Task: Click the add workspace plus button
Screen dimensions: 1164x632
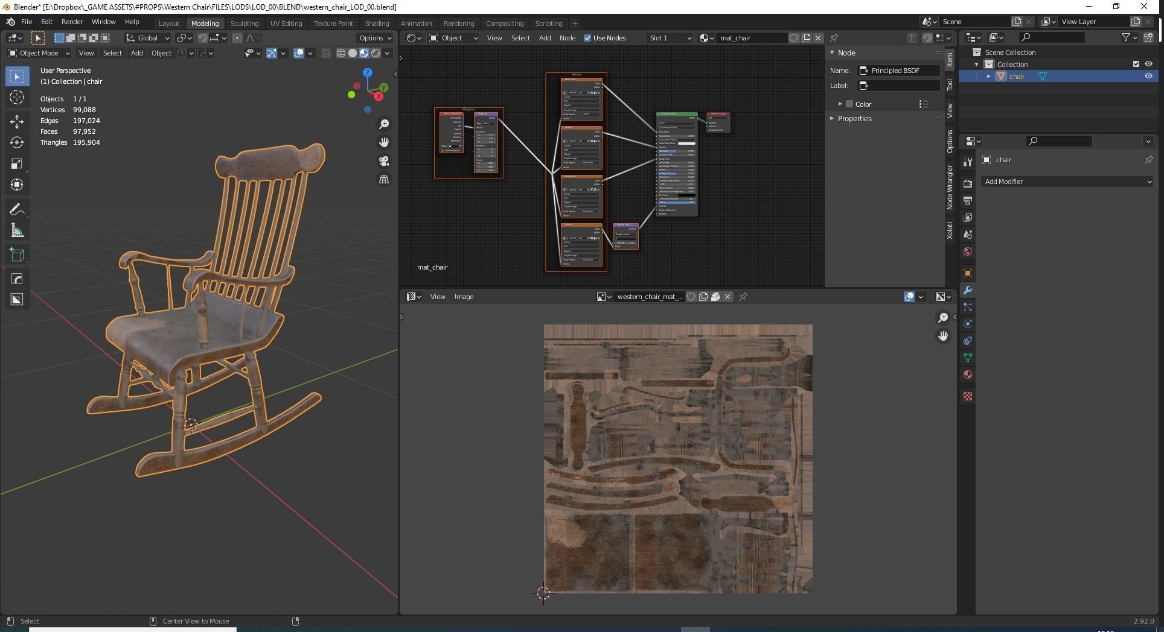Action: tap(575, 24)
